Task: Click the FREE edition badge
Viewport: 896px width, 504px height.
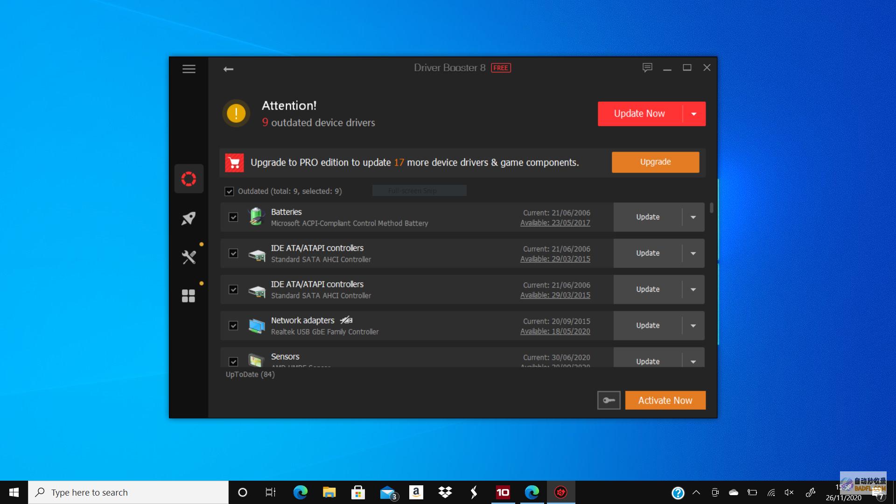Action: point(501,68)
